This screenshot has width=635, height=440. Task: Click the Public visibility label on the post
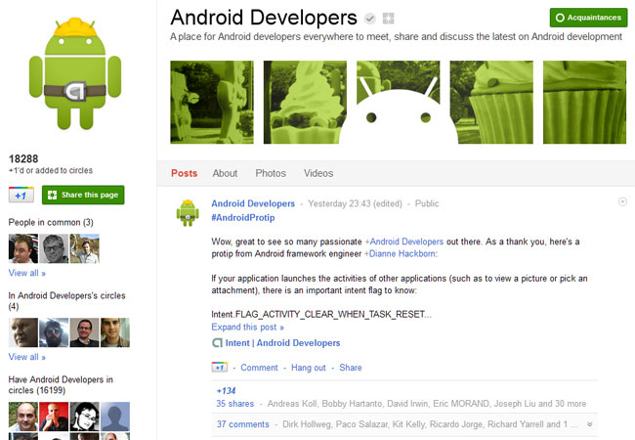click(x=427, y=203)
